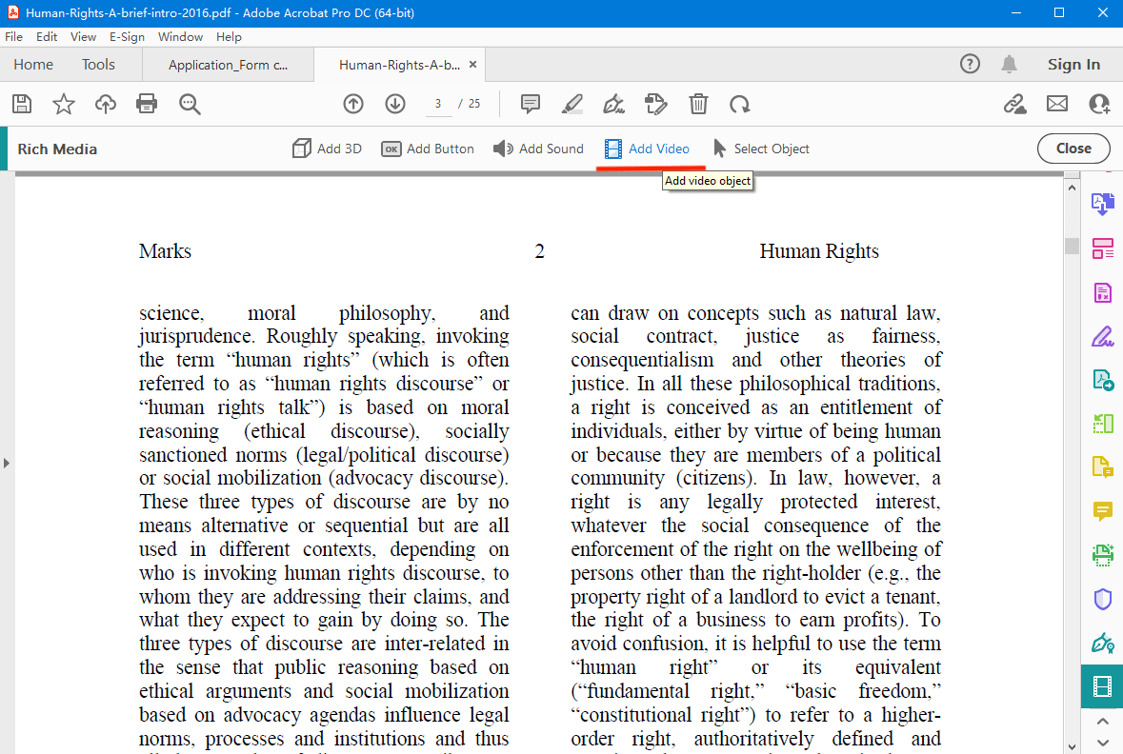The image size is (1123, 754).
Task: Select the Add 3D tool
Action: coord(327,149)
